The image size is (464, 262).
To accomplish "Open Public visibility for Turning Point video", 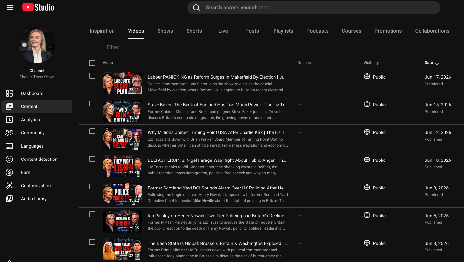I will tap(379, 132).
